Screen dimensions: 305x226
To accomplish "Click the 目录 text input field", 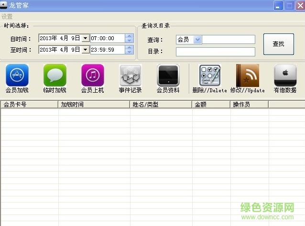I will pos(215,52).
